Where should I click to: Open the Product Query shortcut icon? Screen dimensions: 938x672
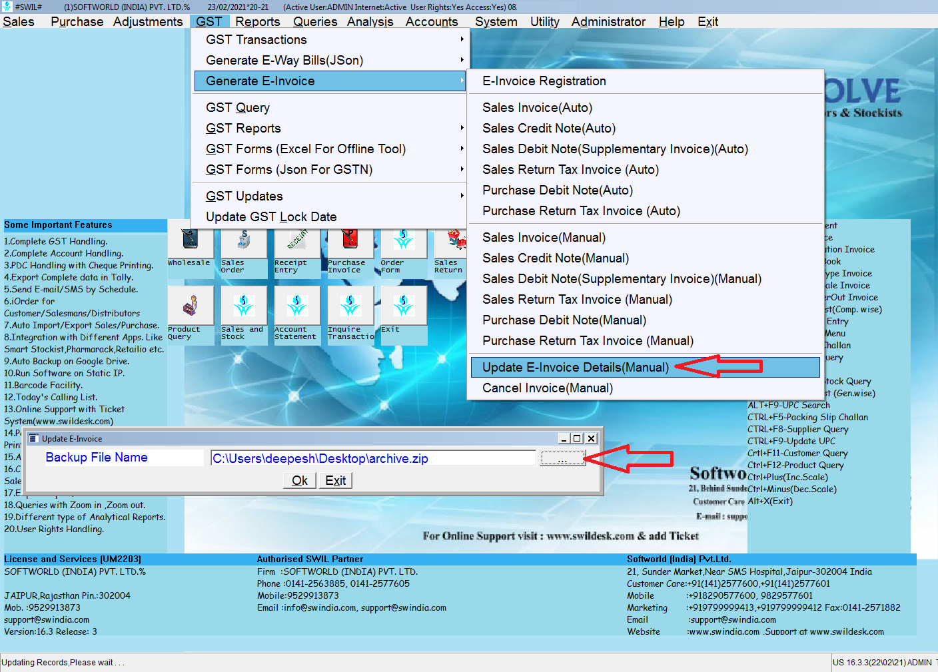click(x=191, y=306)
